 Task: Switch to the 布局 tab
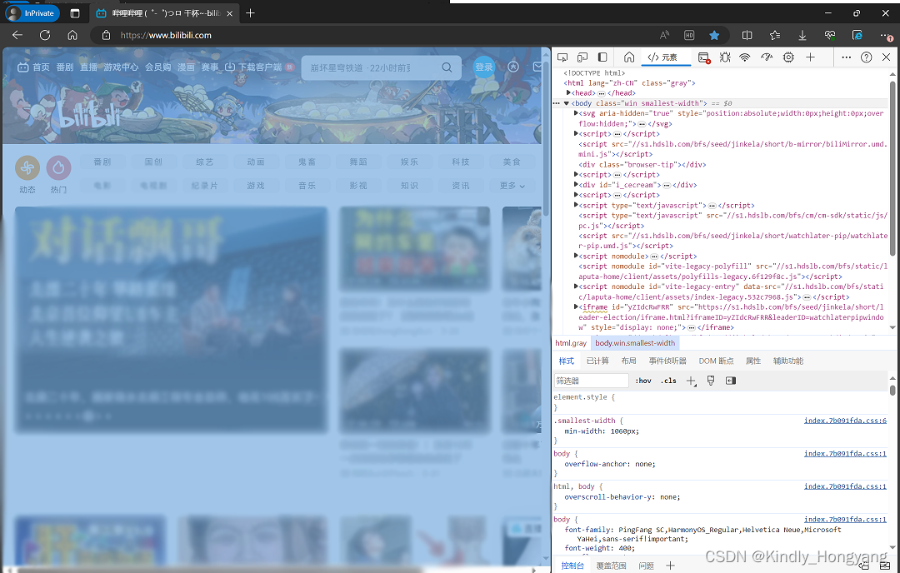628,361
